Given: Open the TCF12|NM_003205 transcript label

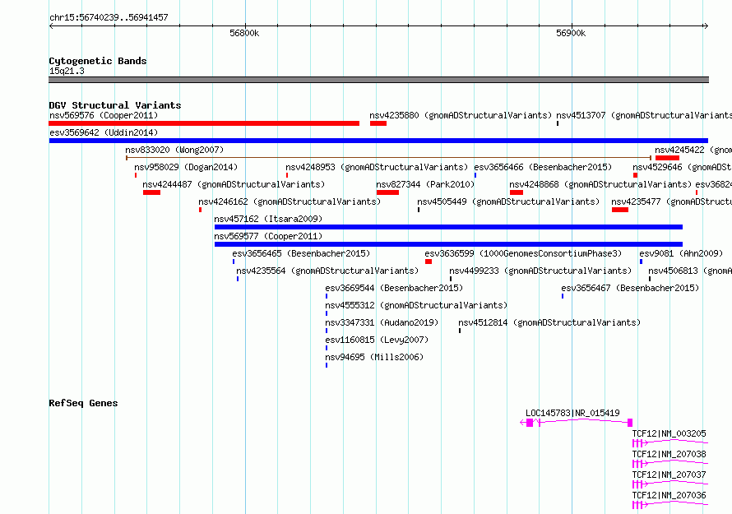Looking at the screenshot, I should coord(669,433).
